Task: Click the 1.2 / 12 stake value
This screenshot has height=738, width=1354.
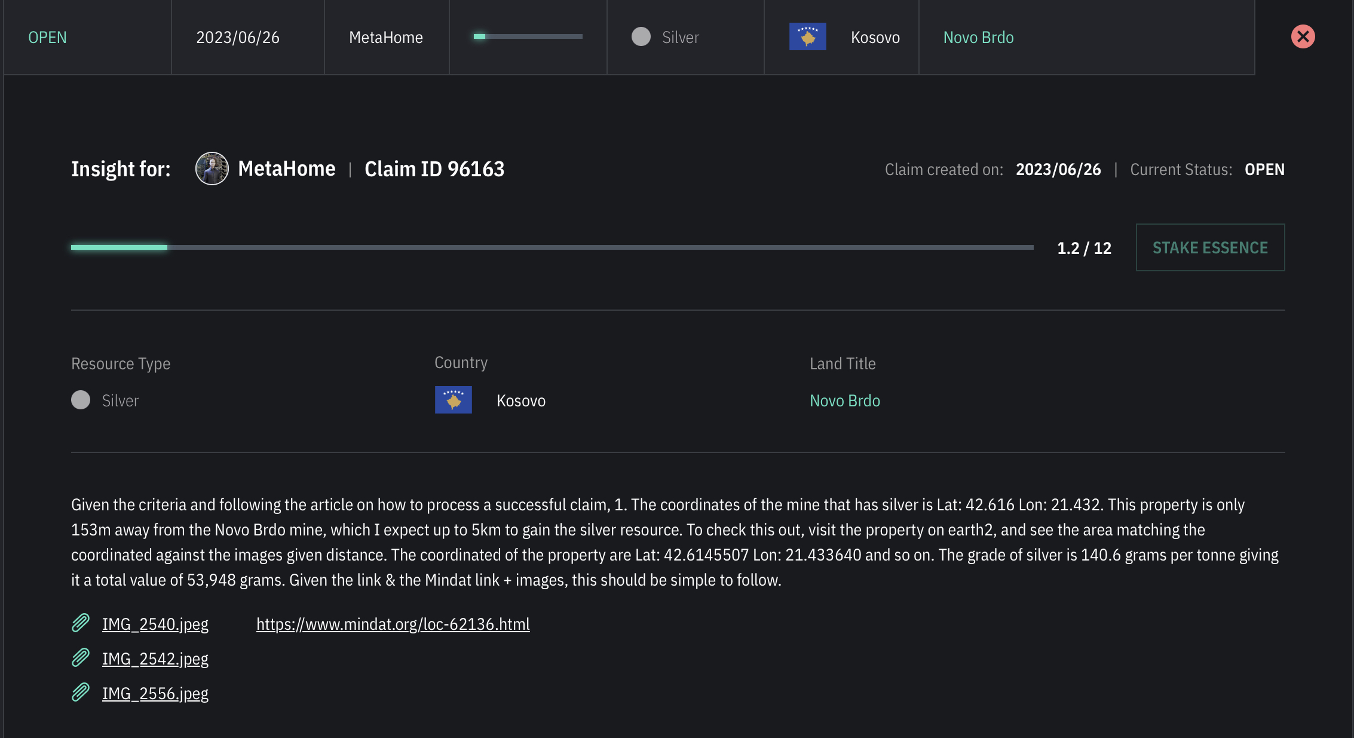Action: [x=1084, y=248]
